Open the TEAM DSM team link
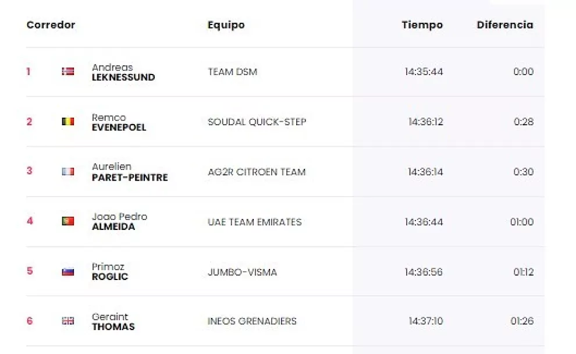 point(232,72)
